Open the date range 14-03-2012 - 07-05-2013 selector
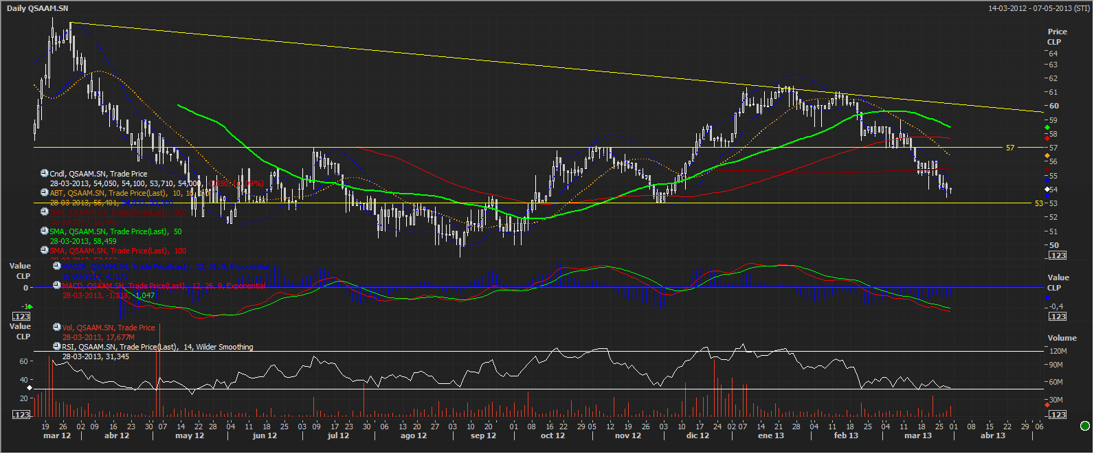 [1038, 8]
